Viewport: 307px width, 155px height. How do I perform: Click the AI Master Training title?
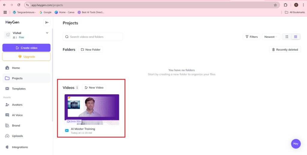click(83, 129)
